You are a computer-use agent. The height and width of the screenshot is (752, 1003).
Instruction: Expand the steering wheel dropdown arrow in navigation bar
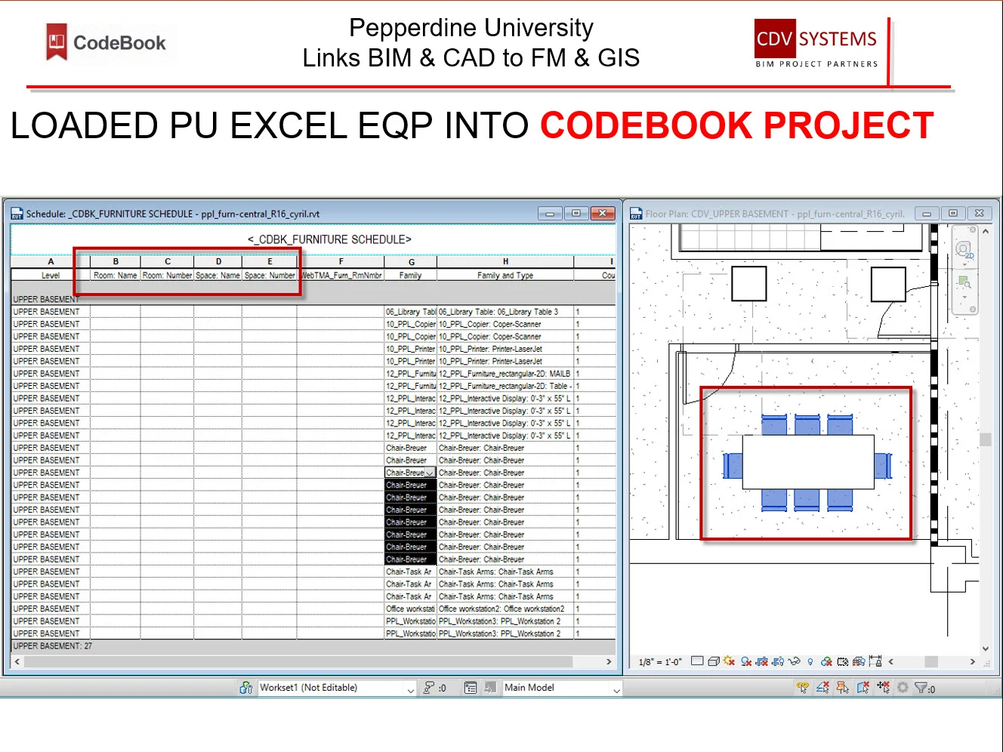(x=965, y=264)
